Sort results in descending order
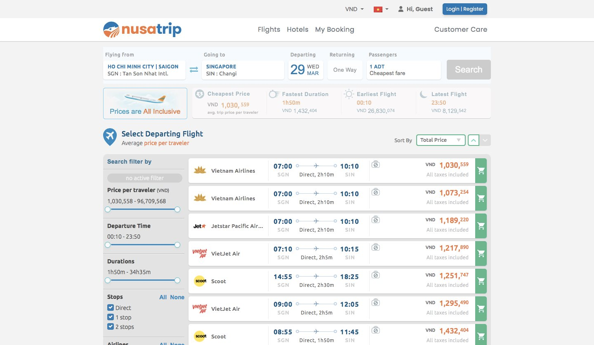Screen dimensions: 594x345 [x=486, y=140]
